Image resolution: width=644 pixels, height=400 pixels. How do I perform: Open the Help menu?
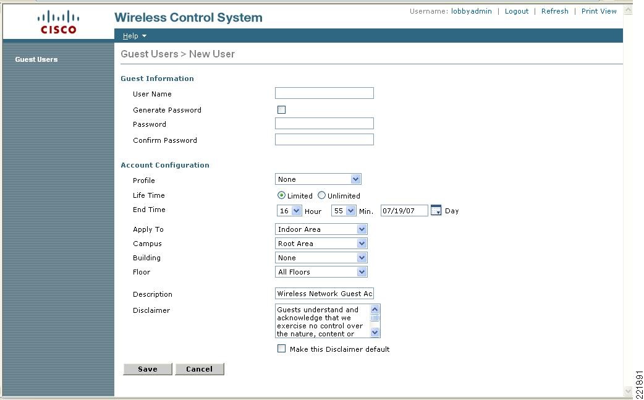pyautogui.click(x=134, y=36)
